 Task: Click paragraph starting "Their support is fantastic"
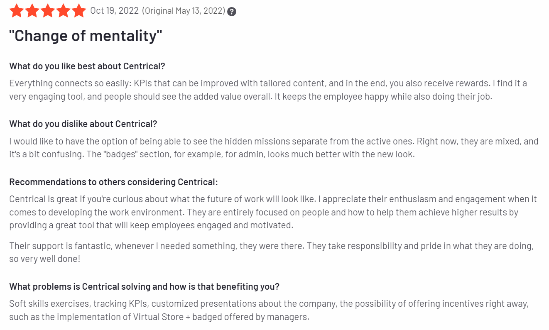coord(271,252)
